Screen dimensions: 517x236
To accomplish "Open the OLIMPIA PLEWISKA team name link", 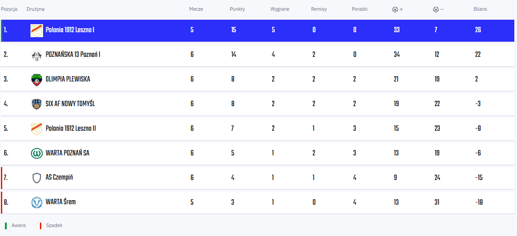I will (x=68, y=79).
